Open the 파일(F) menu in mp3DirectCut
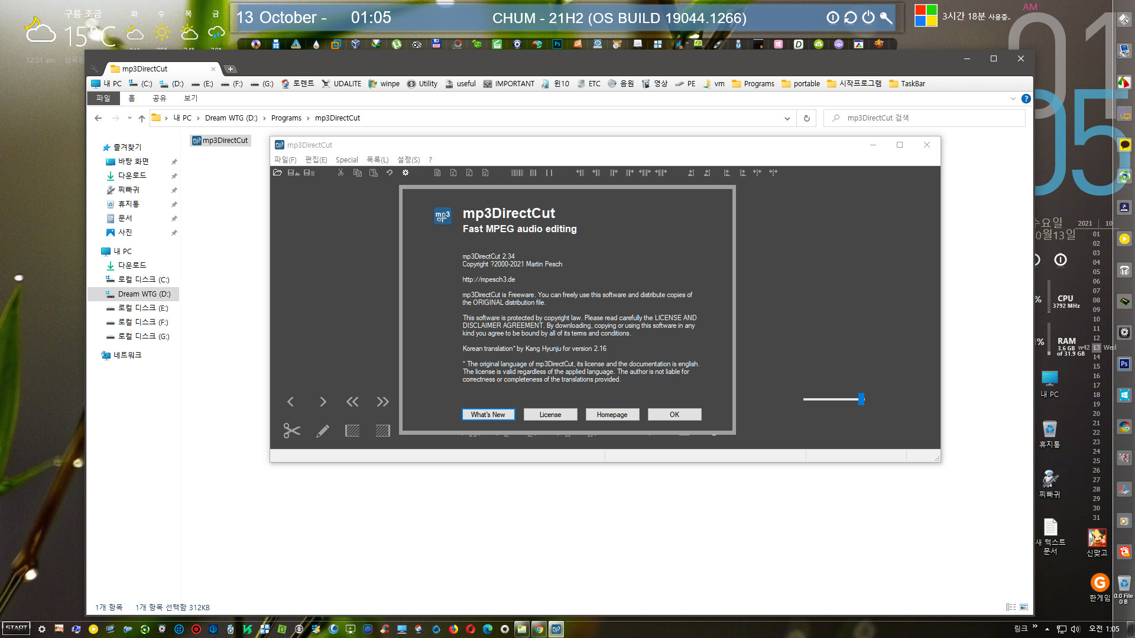This screenshot has height=638, width=1135. 285,159
